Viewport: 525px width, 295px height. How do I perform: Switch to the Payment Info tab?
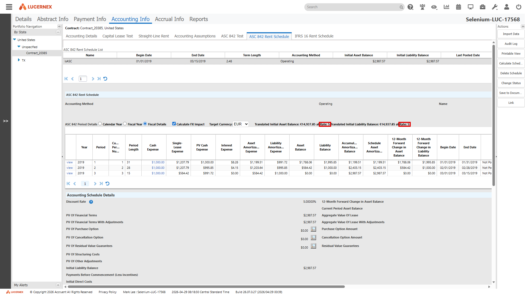tap(90, 19)
